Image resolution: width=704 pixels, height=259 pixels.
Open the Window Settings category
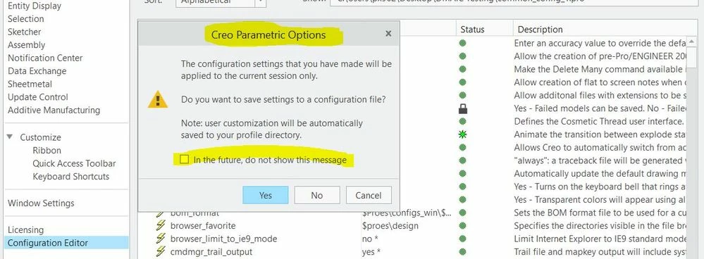(41, 203)
